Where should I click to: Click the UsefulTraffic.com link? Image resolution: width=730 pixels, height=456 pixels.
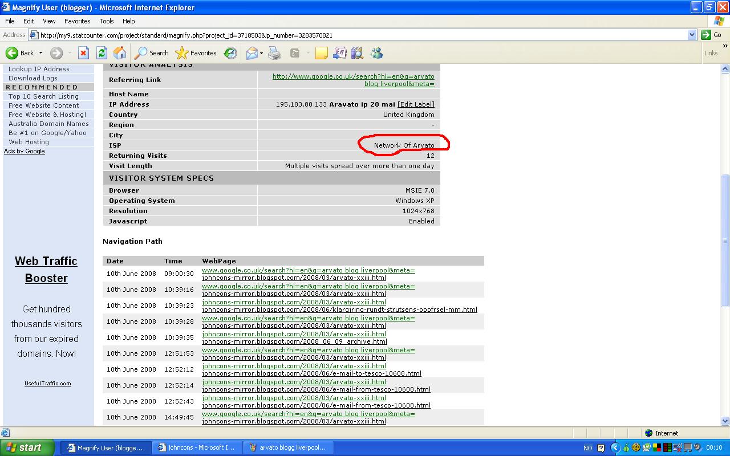48,384
